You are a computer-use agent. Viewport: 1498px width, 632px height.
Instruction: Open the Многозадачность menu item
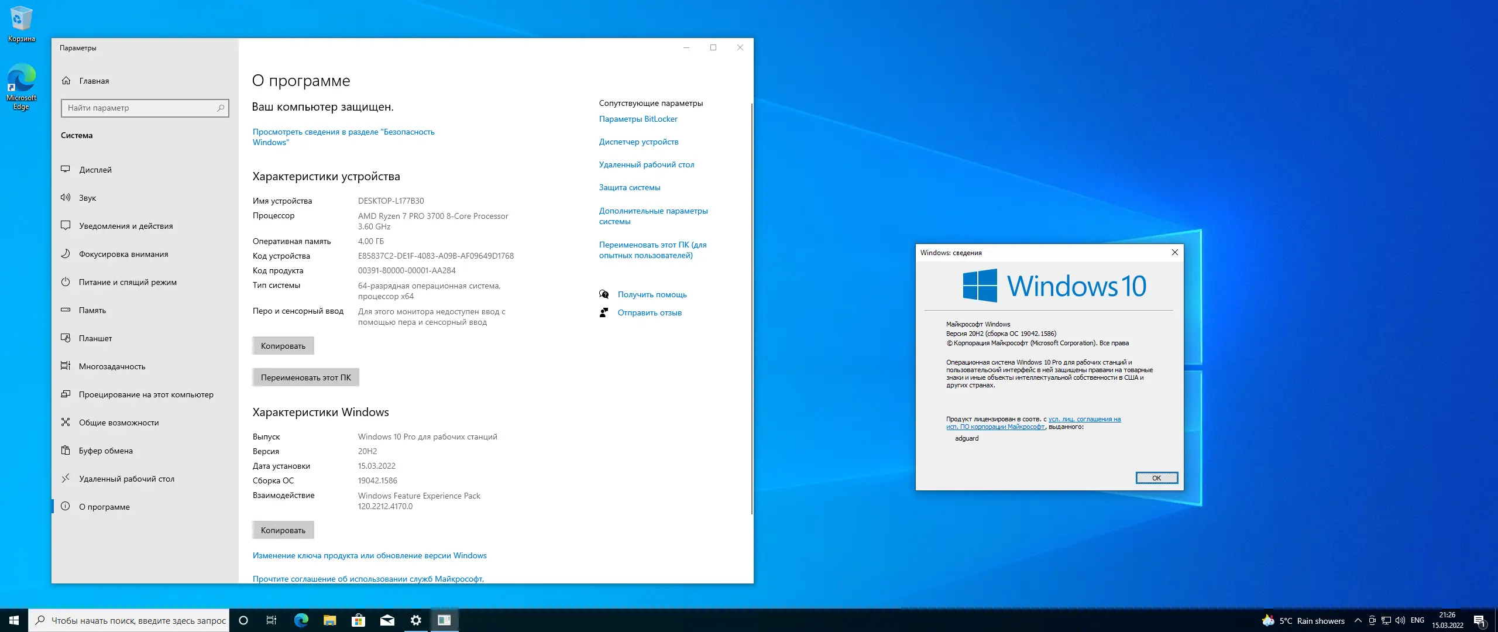click(x=112, y=366)
